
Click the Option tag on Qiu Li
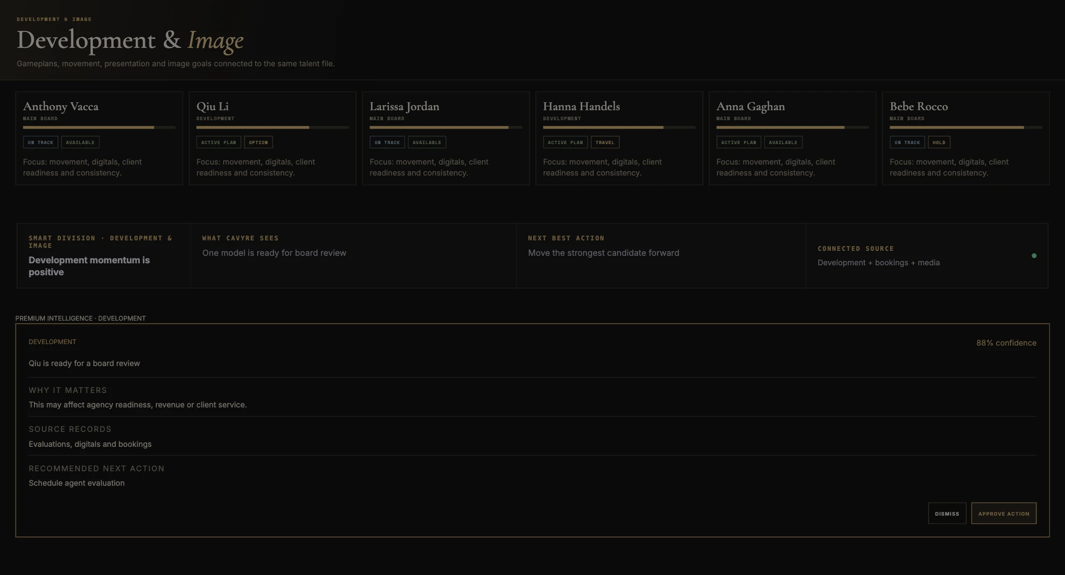(x=258, y=142)
